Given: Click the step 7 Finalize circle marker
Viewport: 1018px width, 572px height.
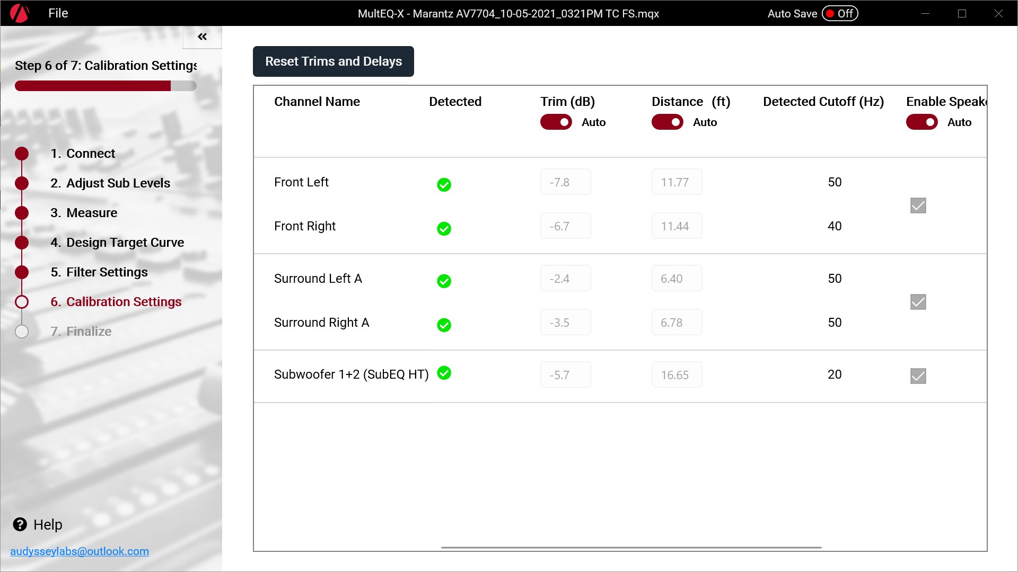Looking at the screenshot, I should point(22,332).
